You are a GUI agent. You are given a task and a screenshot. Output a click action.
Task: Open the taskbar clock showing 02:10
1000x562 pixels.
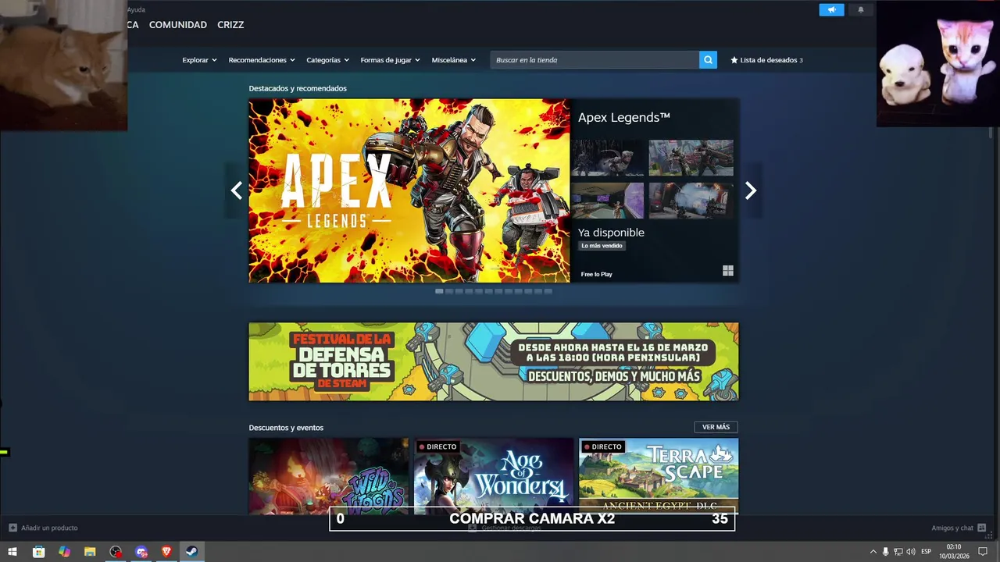(954, 552)
